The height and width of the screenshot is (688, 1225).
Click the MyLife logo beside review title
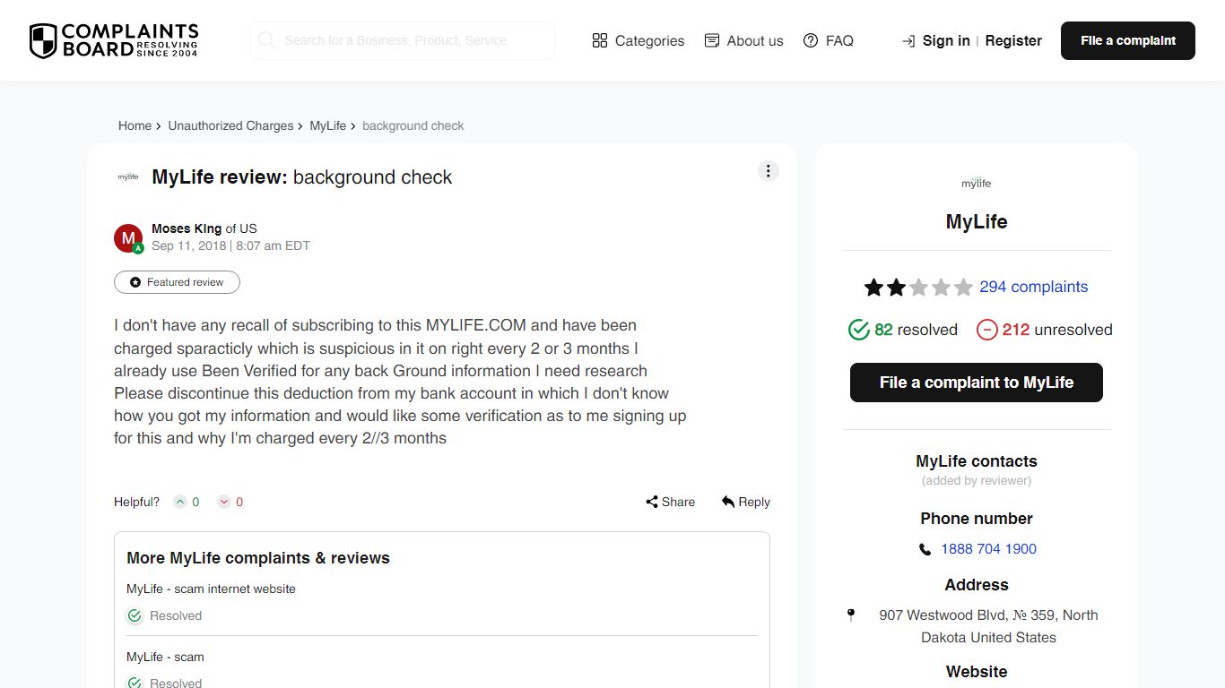pos(128,177)
